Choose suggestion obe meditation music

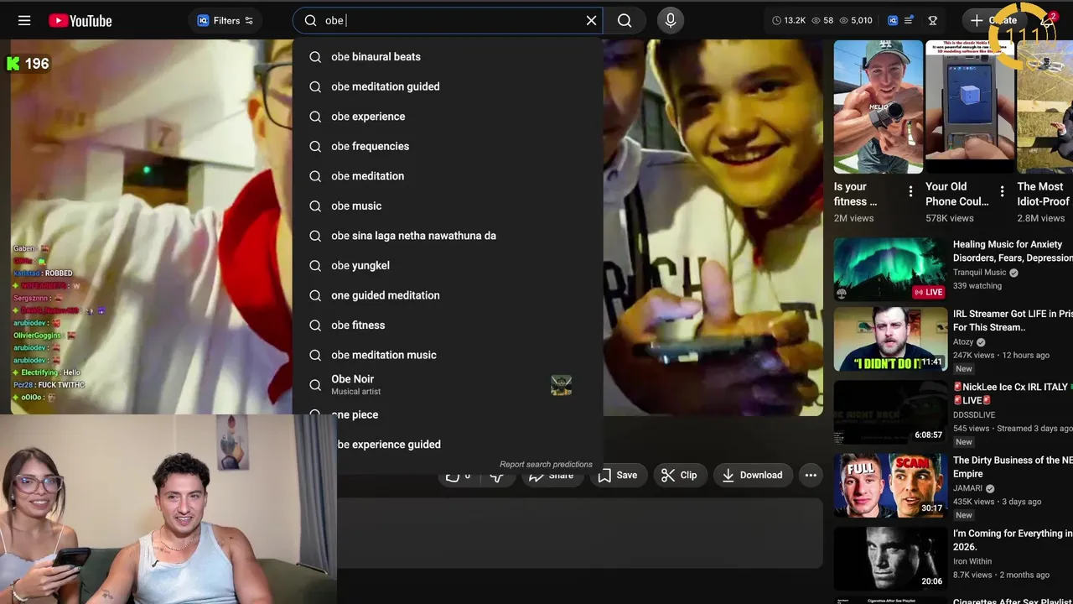[448, 355]
